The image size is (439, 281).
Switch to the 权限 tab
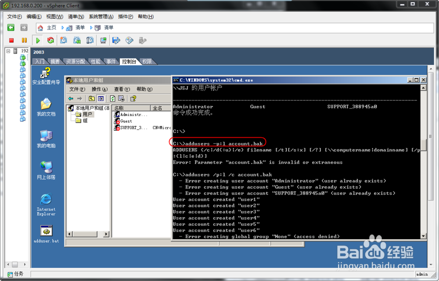147,61
